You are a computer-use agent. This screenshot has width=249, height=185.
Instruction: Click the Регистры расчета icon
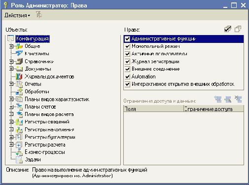19,145
